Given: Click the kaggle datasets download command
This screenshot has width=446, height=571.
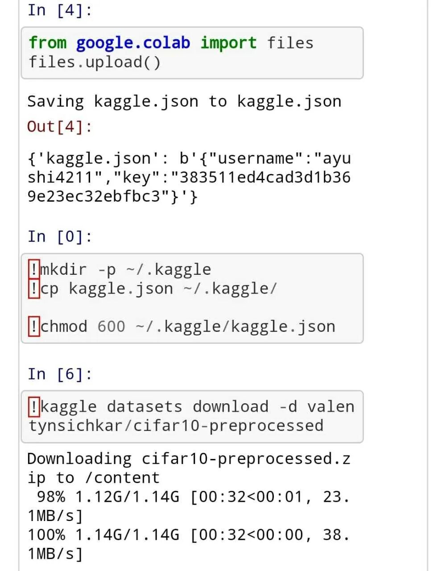Looking at the screenshot, I should click(x=154, y=407).
